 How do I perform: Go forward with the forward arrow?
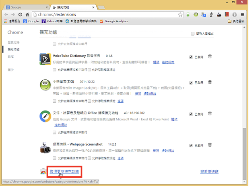(x=13, y=15)
